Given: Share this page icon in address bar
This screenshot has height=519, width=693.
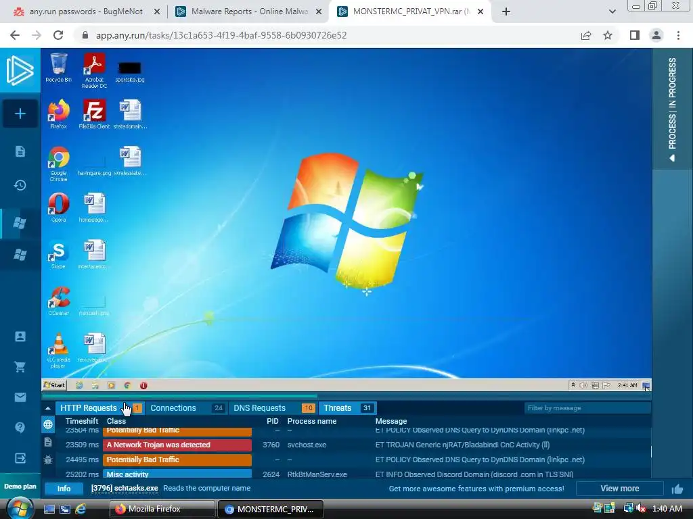Looking at the screenshot, I should (586, 35).
